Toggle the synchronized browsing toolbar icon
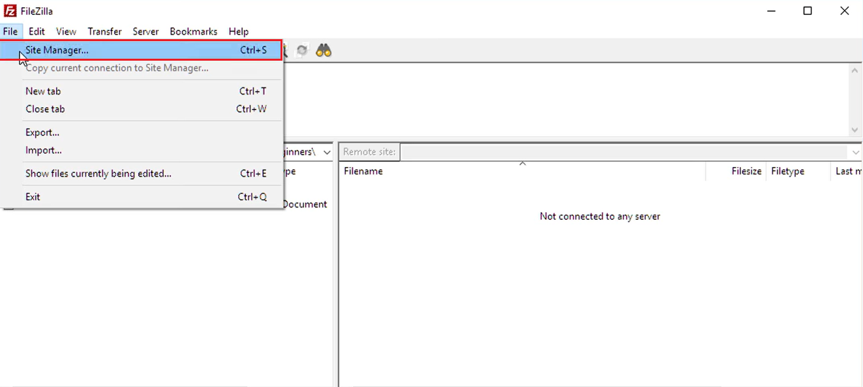This screenshot has width=863, height=387. [x=302, y=50]
